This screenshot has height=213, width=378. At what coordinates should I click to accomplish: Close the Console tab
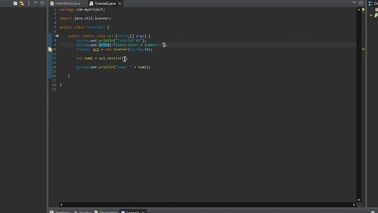(x=143, y=212)
